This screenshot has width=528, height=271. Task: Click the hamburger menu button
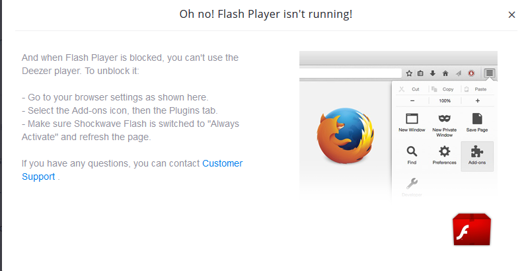point(489,73)
